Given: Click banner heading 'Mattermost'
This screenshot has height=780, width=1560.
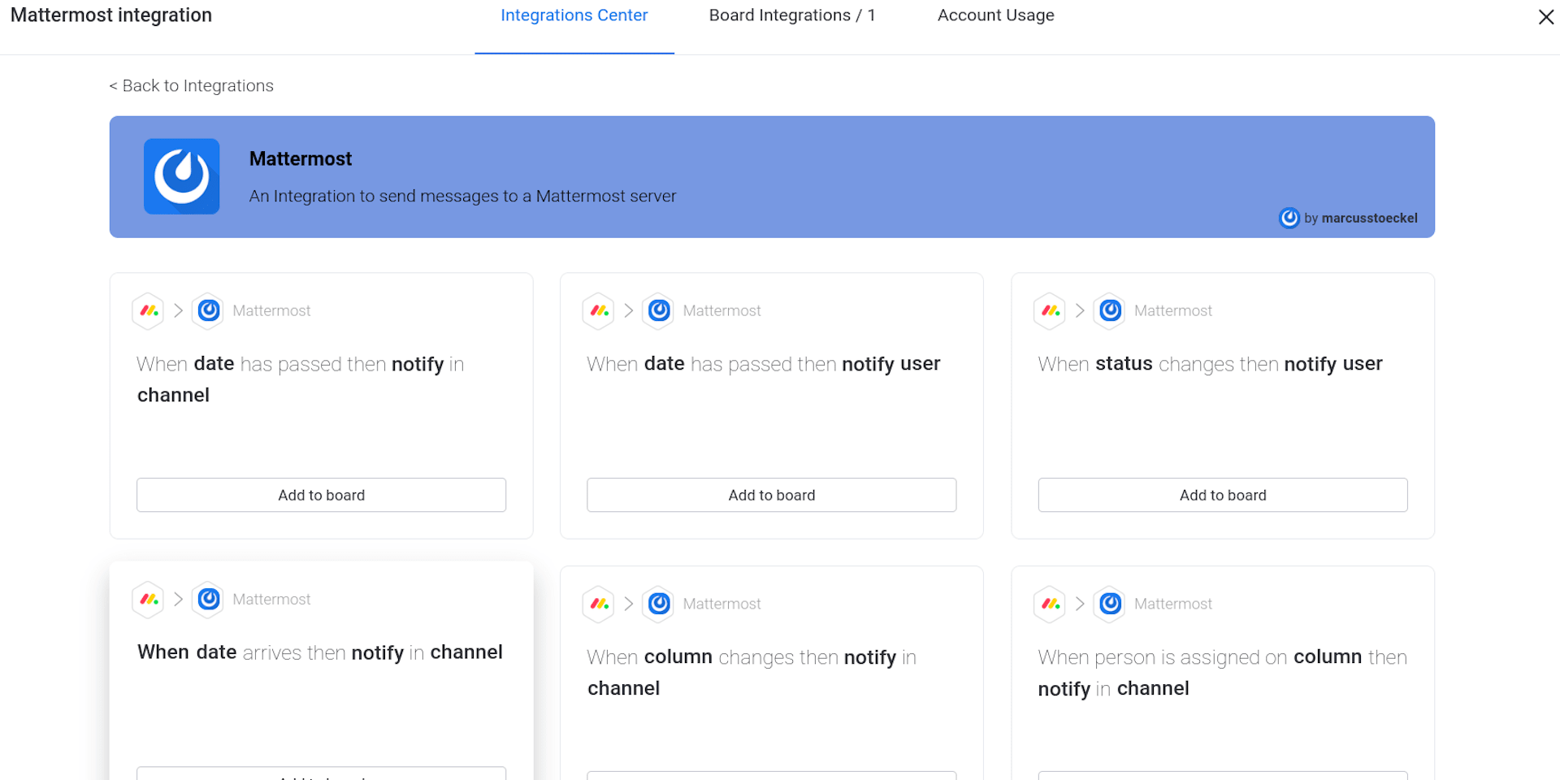Looking at the screenshot, I should 301,158.
